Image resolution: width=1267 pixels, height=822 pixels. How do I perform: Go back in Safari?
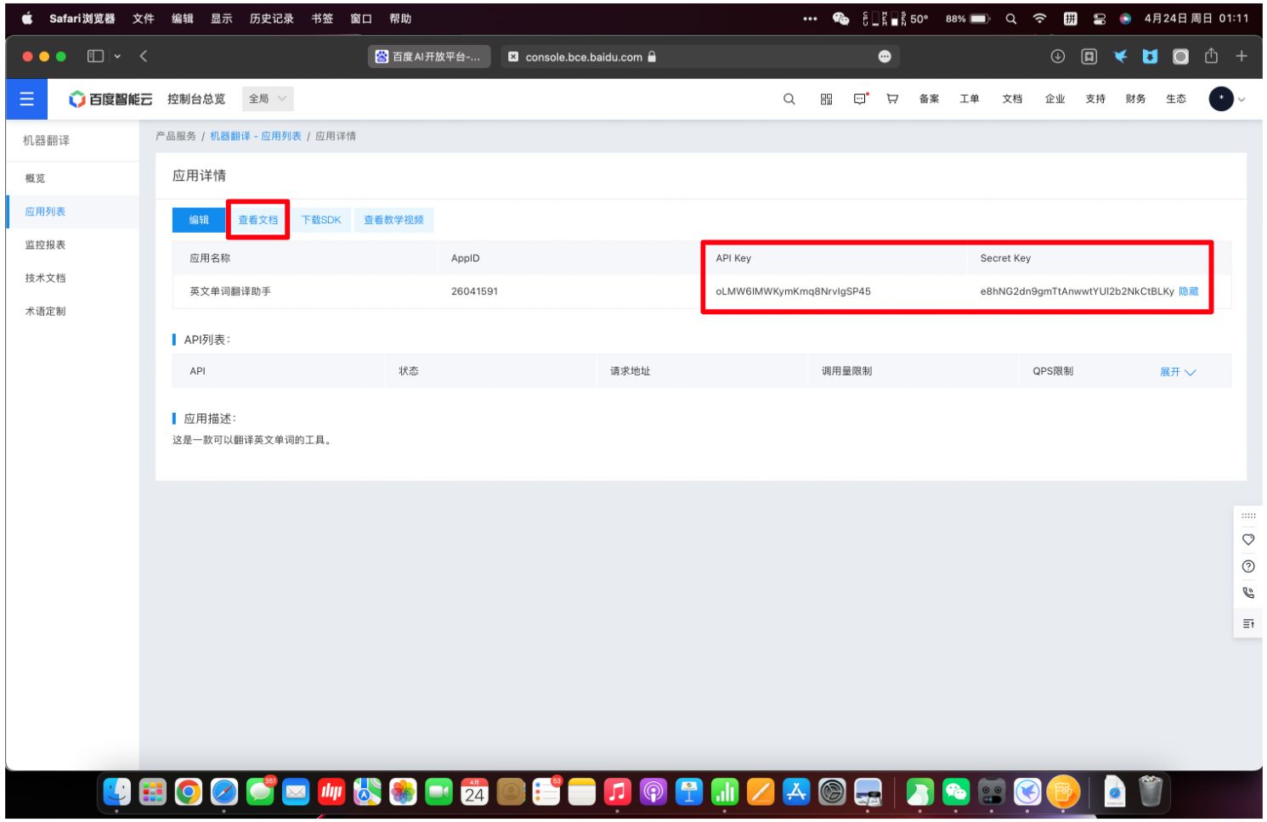click(144, 56)
